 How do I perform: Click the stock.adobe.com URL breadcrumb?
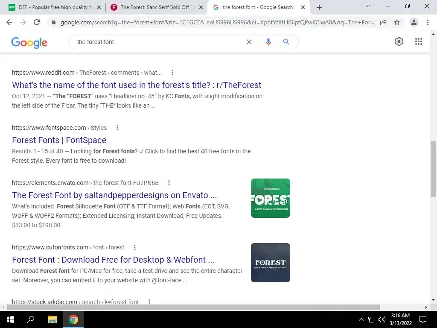(75, 302)
